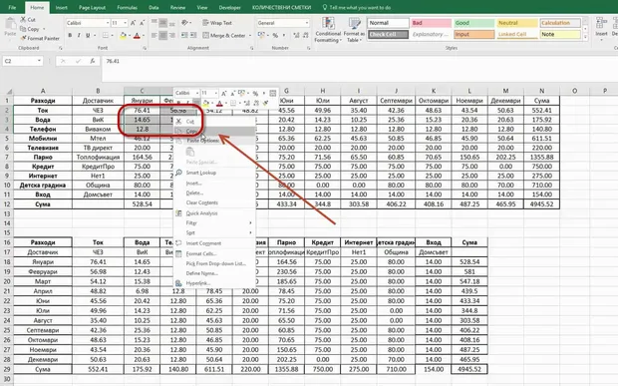Apply the Bad cell style swatch
The width and height of the screenshot is (618, 386).
[x=431, y=23]
